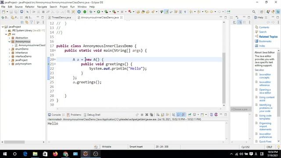Open File Explorer from the taskbar
This screenshot has width=281, height=158.
(x=35, y=154)
